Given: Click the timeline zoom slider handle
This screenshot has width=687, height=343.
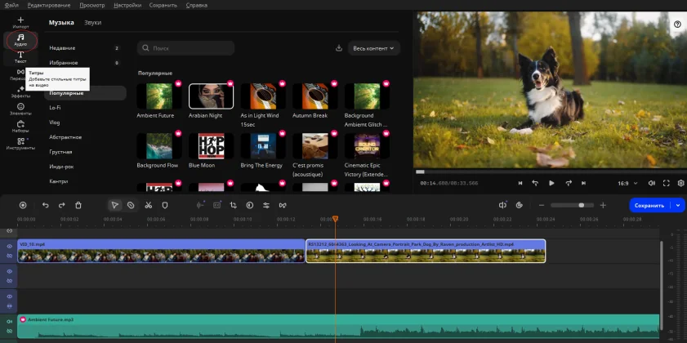Looking at the screenshot, I should [581, 205].
